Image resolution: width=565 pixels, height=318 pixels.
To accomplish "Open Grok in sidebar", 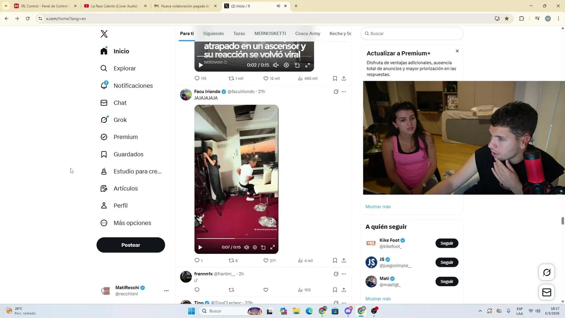I will coord(113,120).
